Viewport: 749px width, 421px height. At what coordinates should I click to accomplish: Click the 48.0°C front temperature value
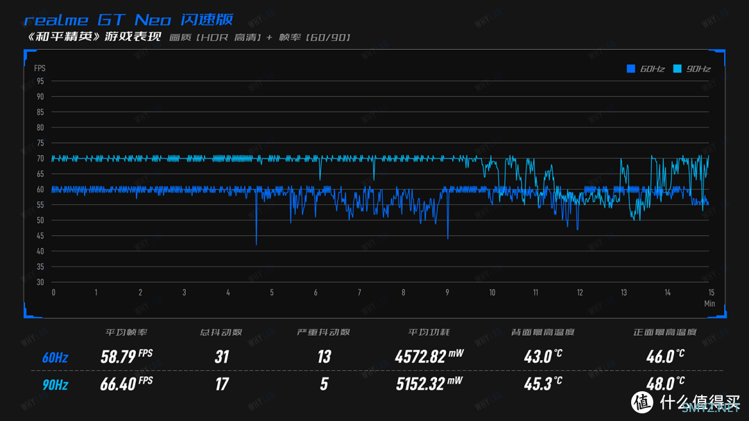pyautogui.click(x=665, y=383)
